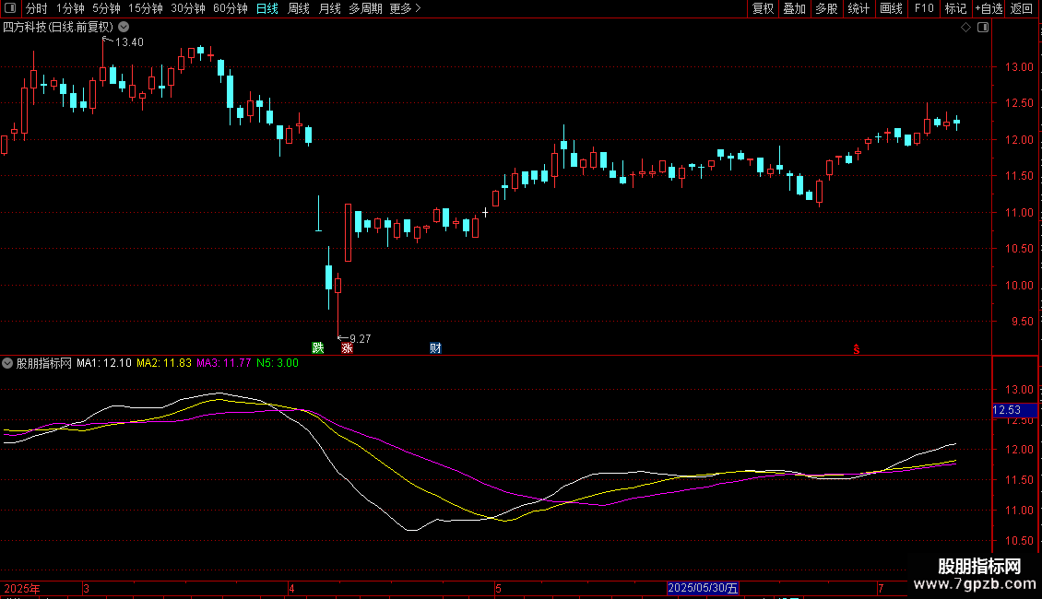
Task: Switch to 周线 weekly chart
Action: 299,8
